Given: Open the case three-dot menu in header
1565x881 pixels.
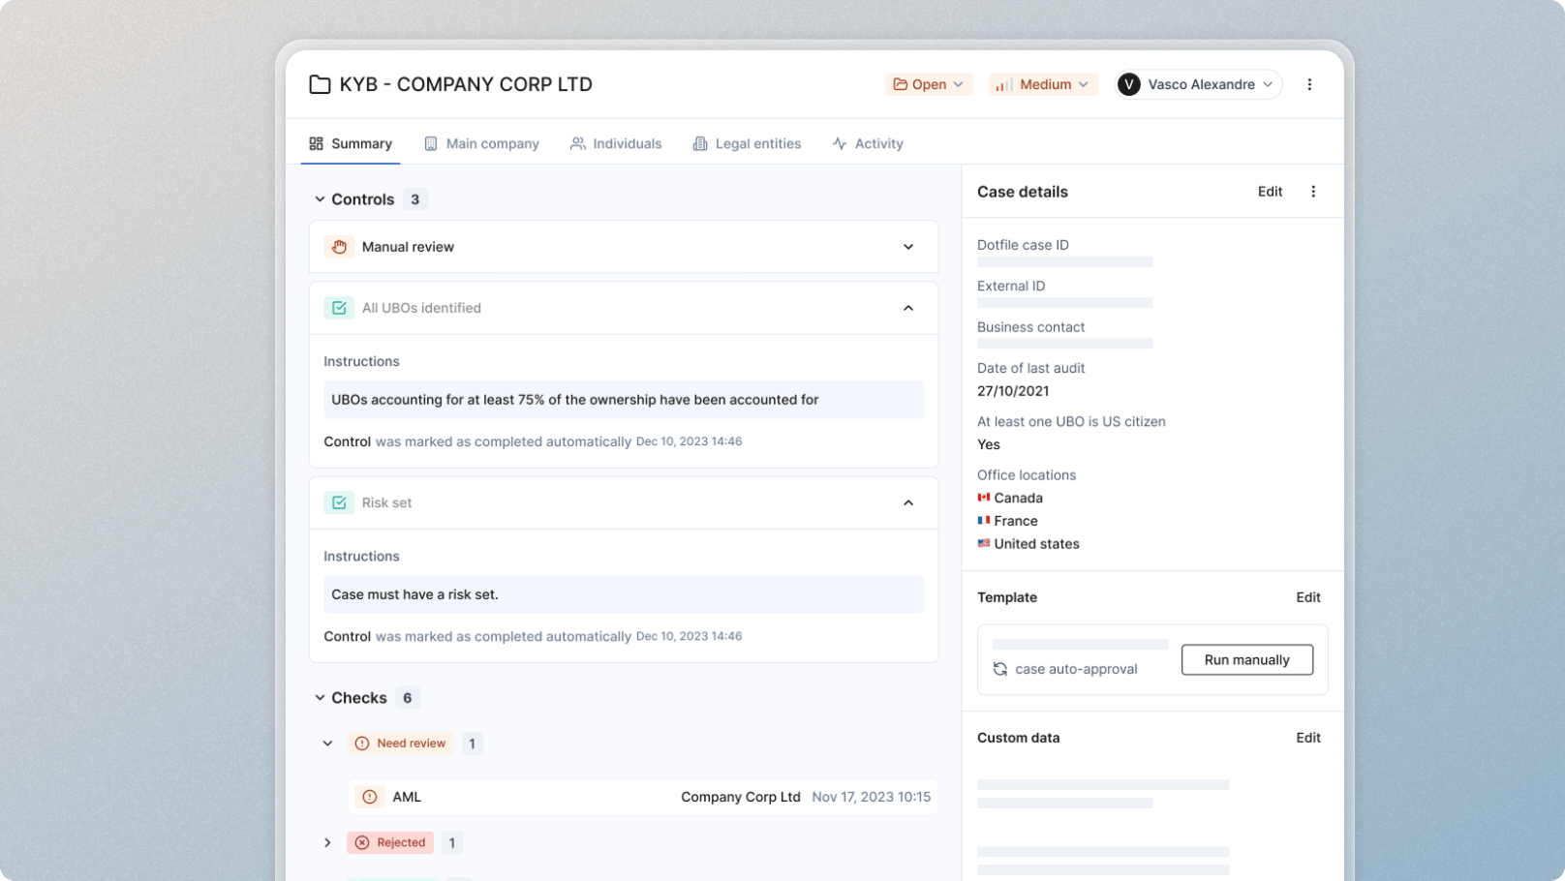Looking at the screenshot, I should (1309, 84).
